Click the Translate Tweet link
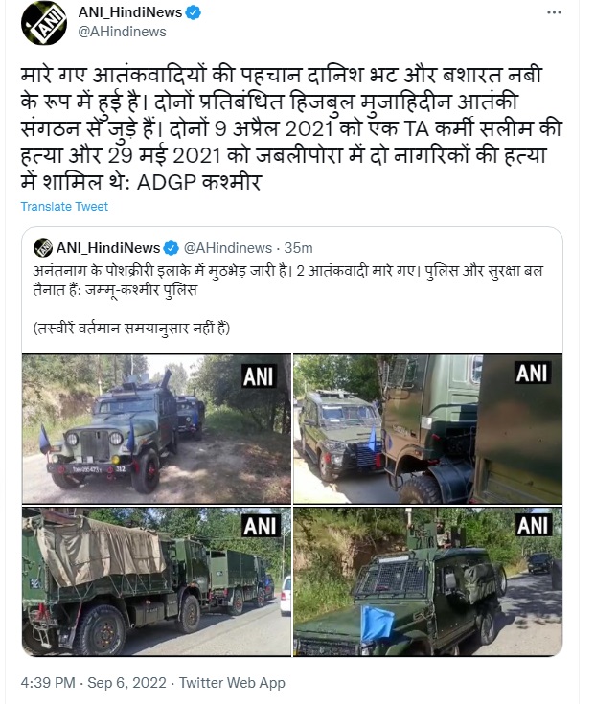Viewport: 595px width, 704px height. pos(64,207)
